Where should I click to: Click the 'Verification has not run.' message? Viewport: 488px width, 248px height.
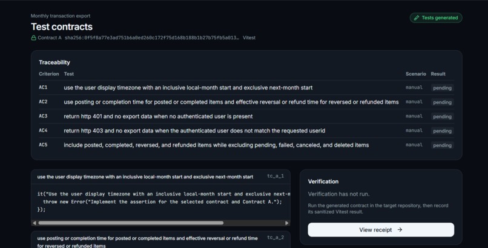click(338, 194)
